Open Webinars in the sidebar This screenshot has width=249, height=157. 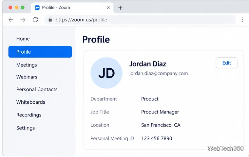(x=27, y=77)
